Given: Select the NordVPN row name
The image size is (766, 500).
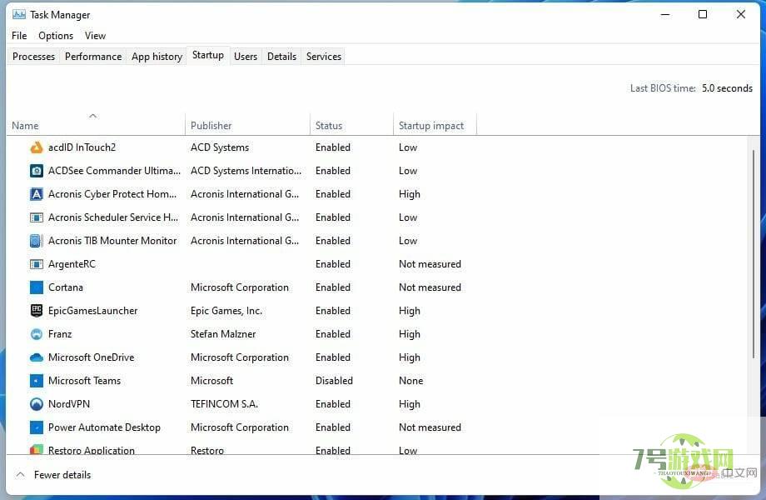Looking at the screenshot, I should (69, 403).
